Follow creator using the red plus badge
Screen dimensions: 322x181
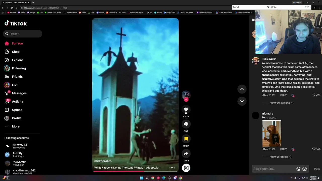186,100
